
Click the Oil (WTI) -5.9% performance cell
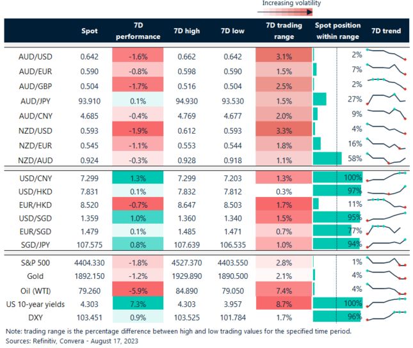(x=138, y=289)
